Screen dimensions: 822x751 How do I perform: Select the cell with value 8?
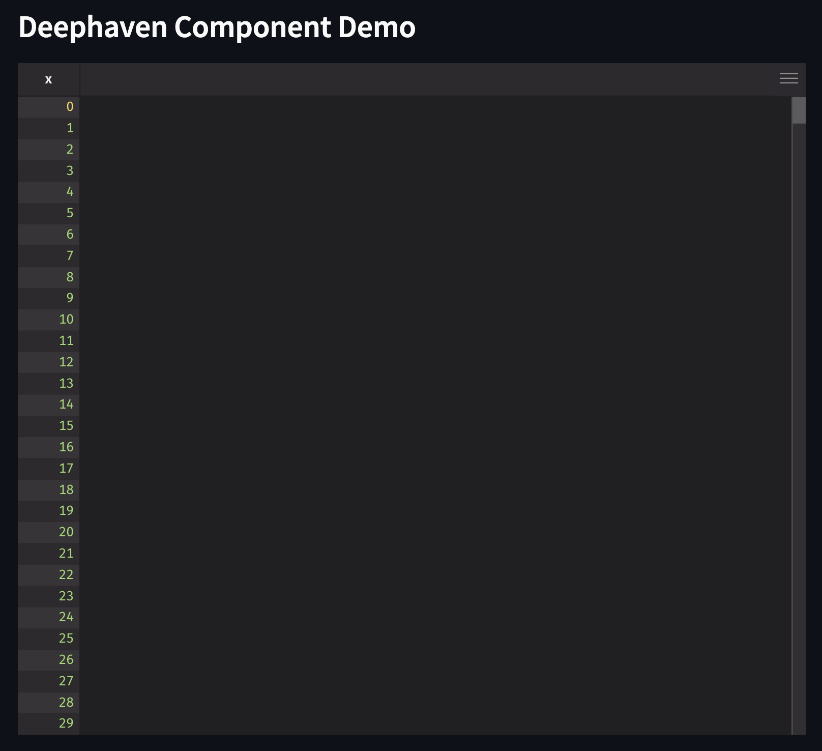pyautogui.click(x=49, y=277)
